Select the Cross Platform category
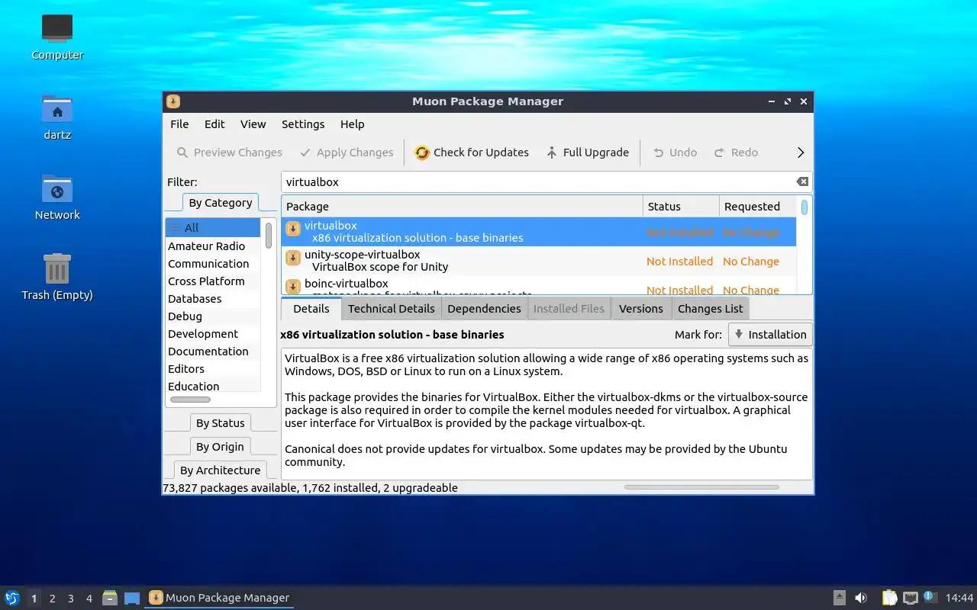 click(213, 281)
